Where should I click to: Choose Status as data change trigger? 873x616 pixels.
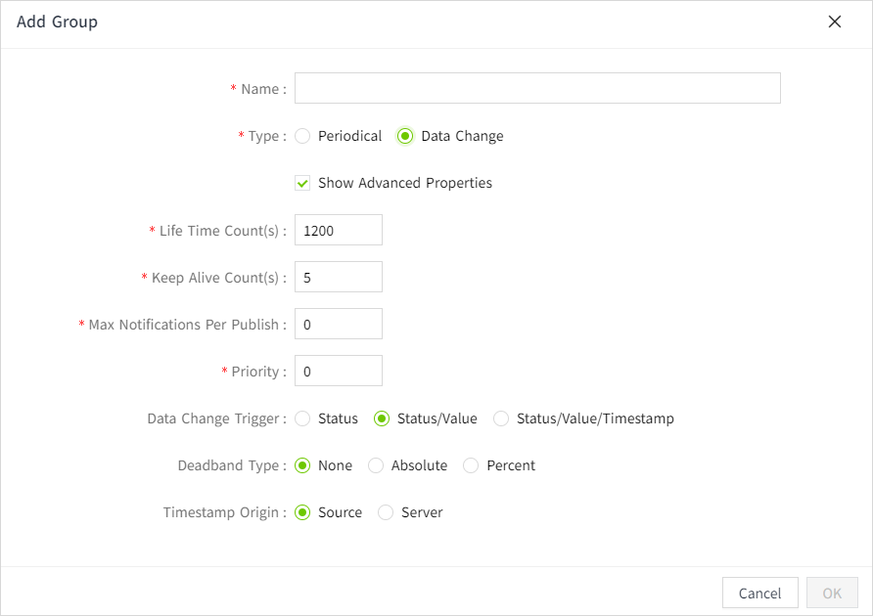pos(302,418)
